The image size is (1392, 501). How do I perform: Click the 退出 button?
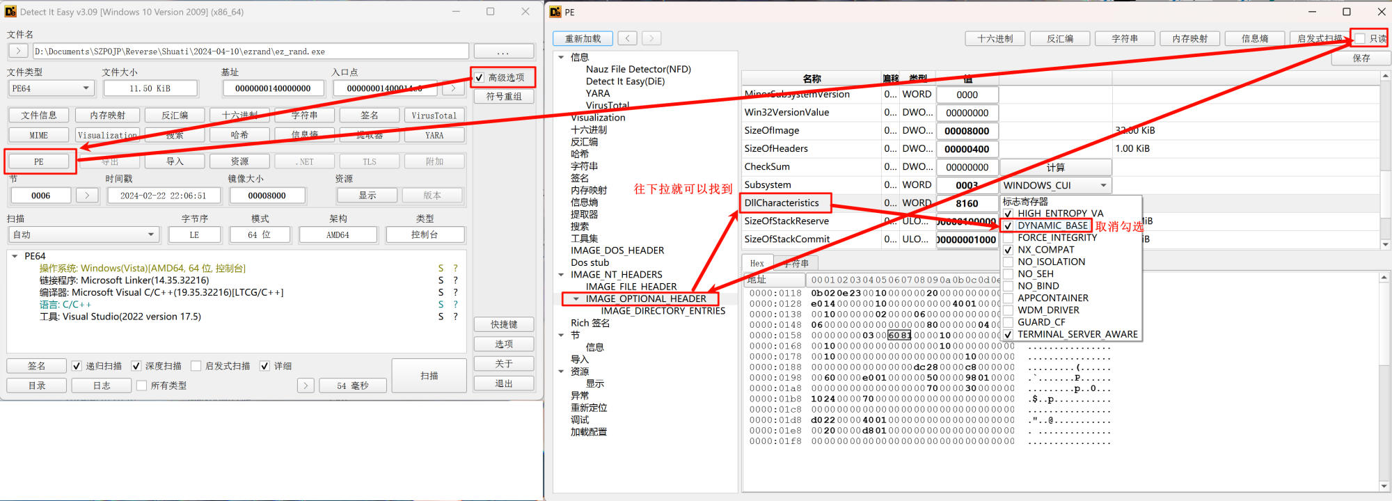[x=503, y=383]
